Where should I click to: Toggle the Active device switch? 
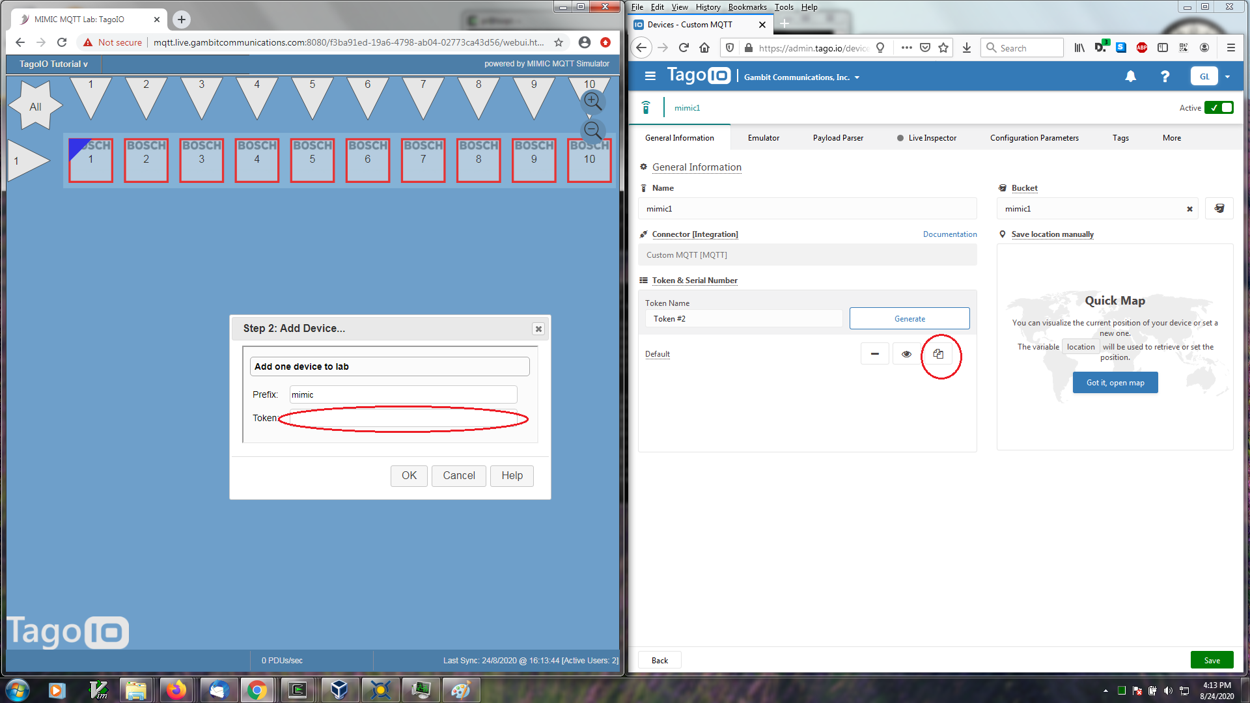[x=1219, y=108]
